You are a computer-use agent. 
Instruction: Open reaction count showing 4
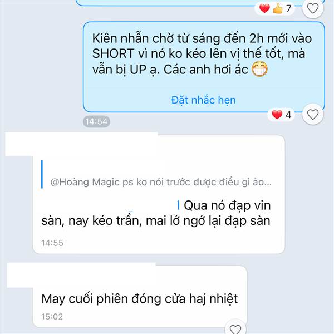[x=288, y=115]
